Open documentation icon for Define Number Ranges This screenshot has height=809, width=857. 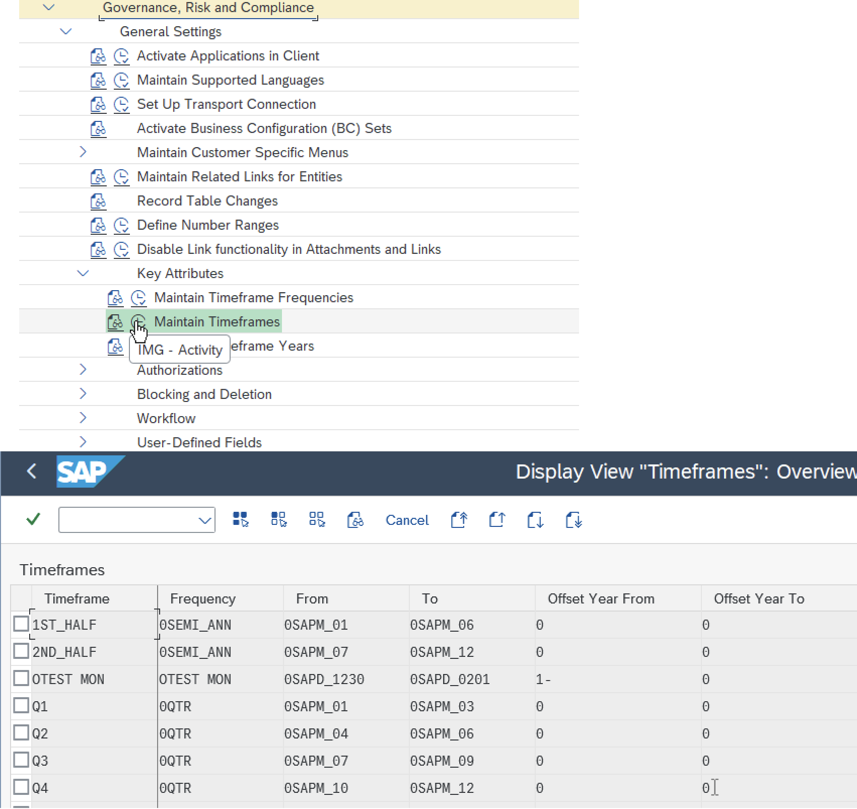click(x=98, y=225)
